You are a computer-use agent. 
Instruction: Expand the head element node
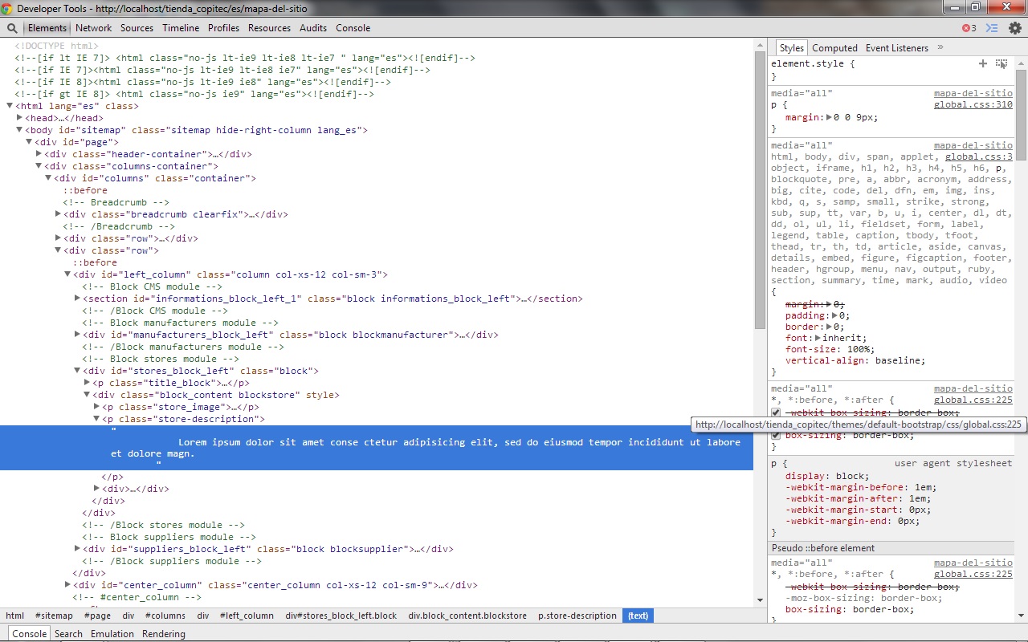[x=20, y=118]
